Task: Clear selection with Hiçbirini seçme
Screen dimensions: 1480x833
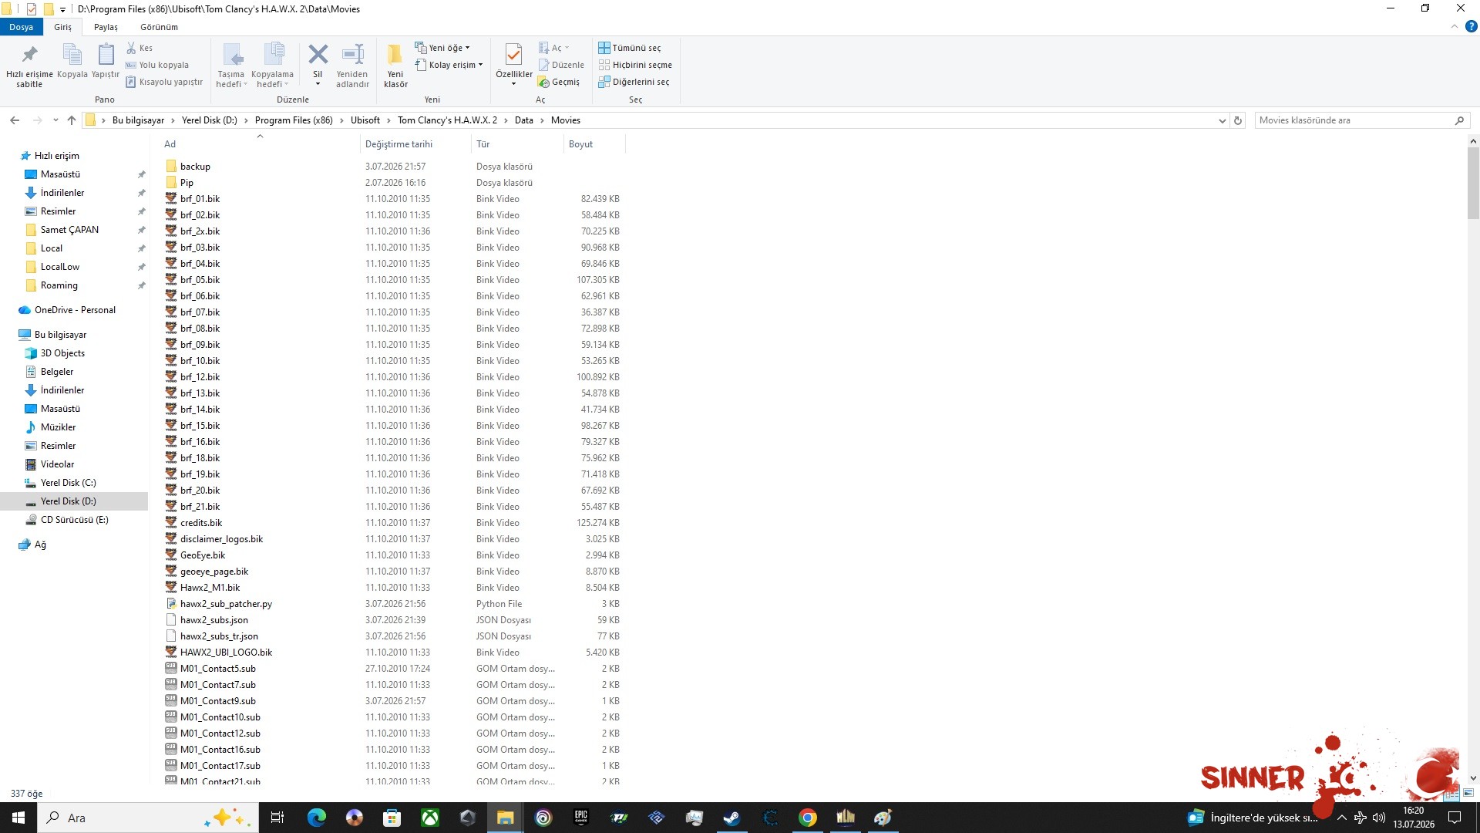Action: coord(635,65)
